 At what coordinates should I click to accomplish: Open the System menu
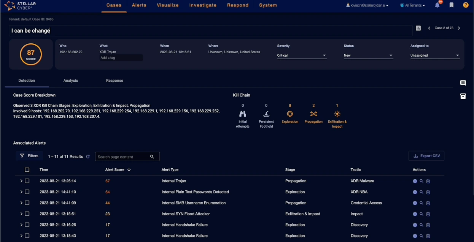[268, 5]
